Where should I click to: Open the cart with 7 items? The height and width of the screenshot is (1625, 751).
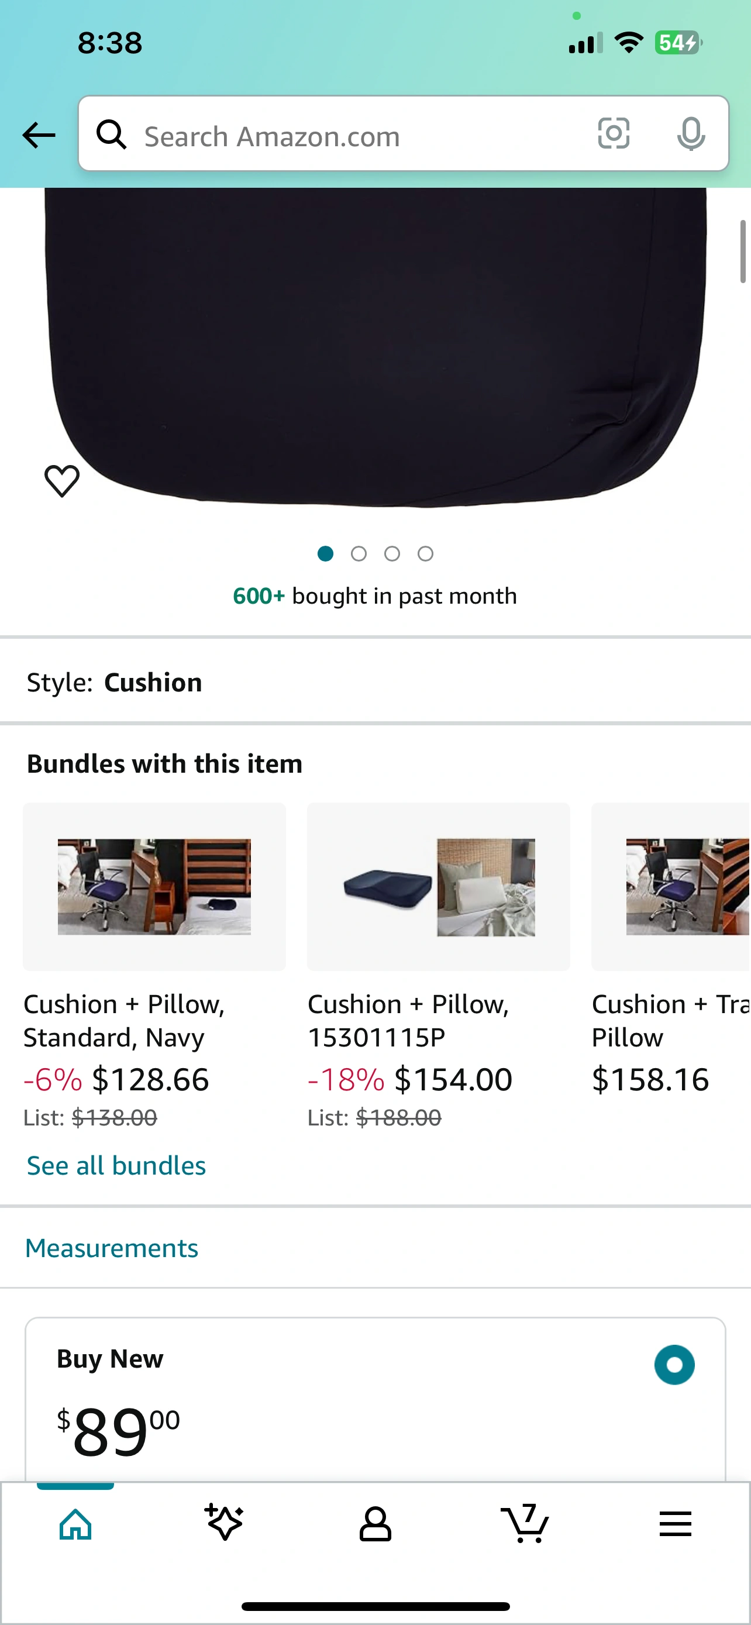(x=525, y=1523)
